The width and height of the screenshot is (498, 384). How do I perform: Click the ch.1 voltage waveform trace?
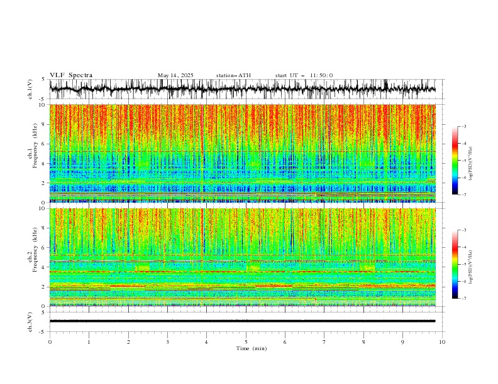pos(242,89)
